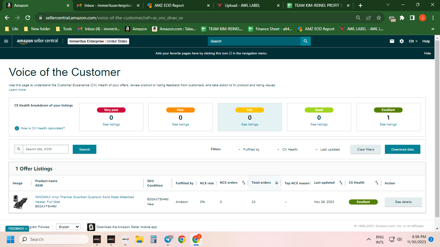Click the share page icon in address bar
Screen dimensions: 440x247
coord(368,18)
